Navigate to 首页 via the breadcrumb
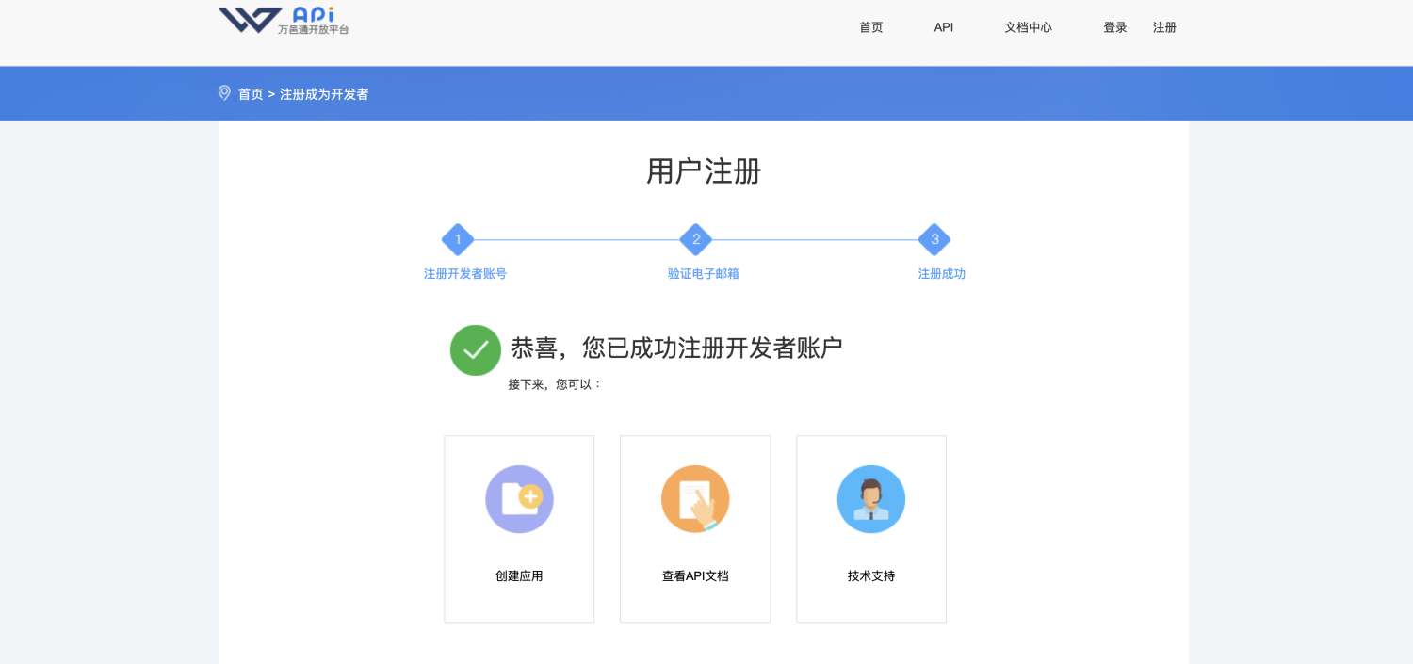The image size is (1413, 664). pos(251,94)
